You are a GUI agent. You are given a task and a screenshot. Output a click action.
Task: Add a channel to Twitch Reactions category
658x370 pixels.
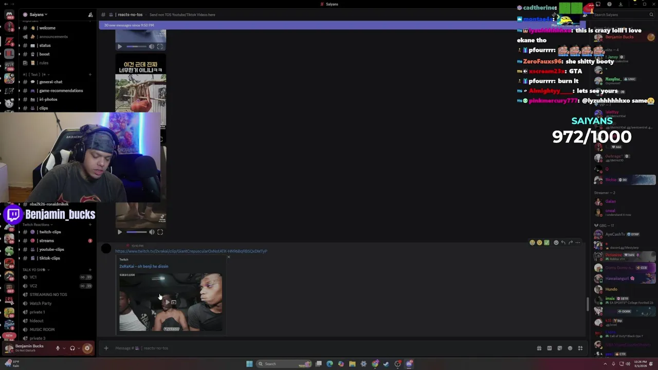click(x=90, y=225)
